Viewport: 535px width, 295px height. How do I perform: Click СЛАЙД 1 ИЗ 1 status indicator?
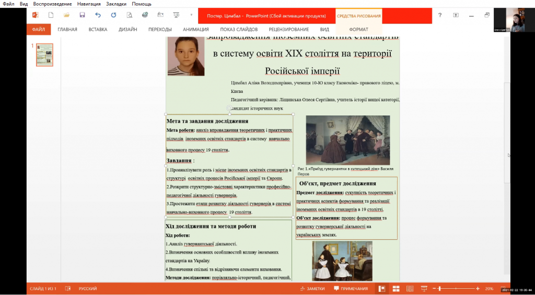pyautogui.click(x=43, y=289)
